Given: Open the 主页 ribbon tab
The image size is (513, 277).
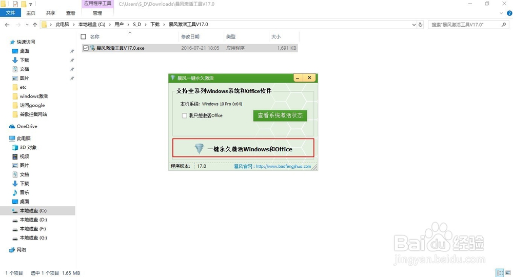Looking at the screenshot, I should coord(31,13).
